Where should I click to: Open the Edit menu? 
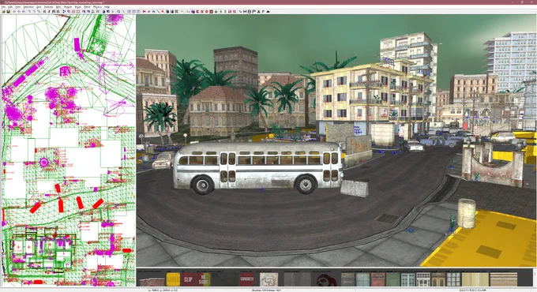[x=10, y=7]
